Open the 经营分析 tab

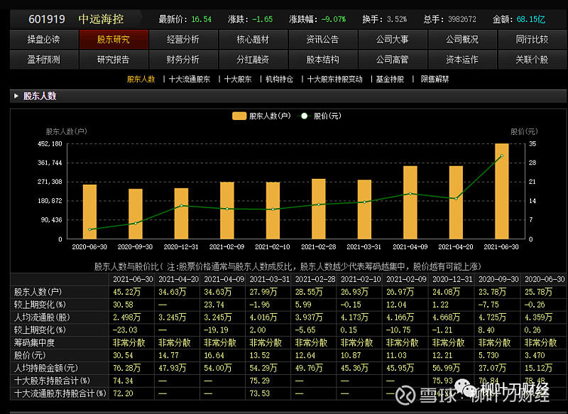point(183,40)
